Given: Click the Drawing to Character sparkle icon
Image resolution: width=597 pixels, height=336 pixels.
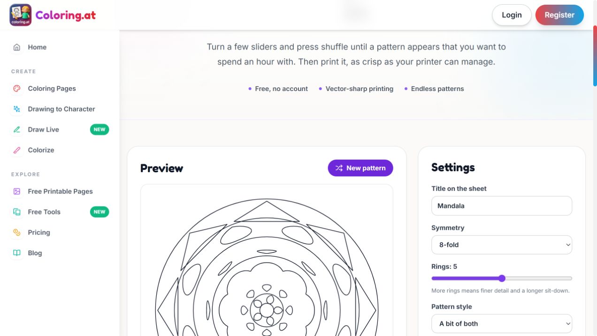Looking at the screenshot, I should 17,109.
